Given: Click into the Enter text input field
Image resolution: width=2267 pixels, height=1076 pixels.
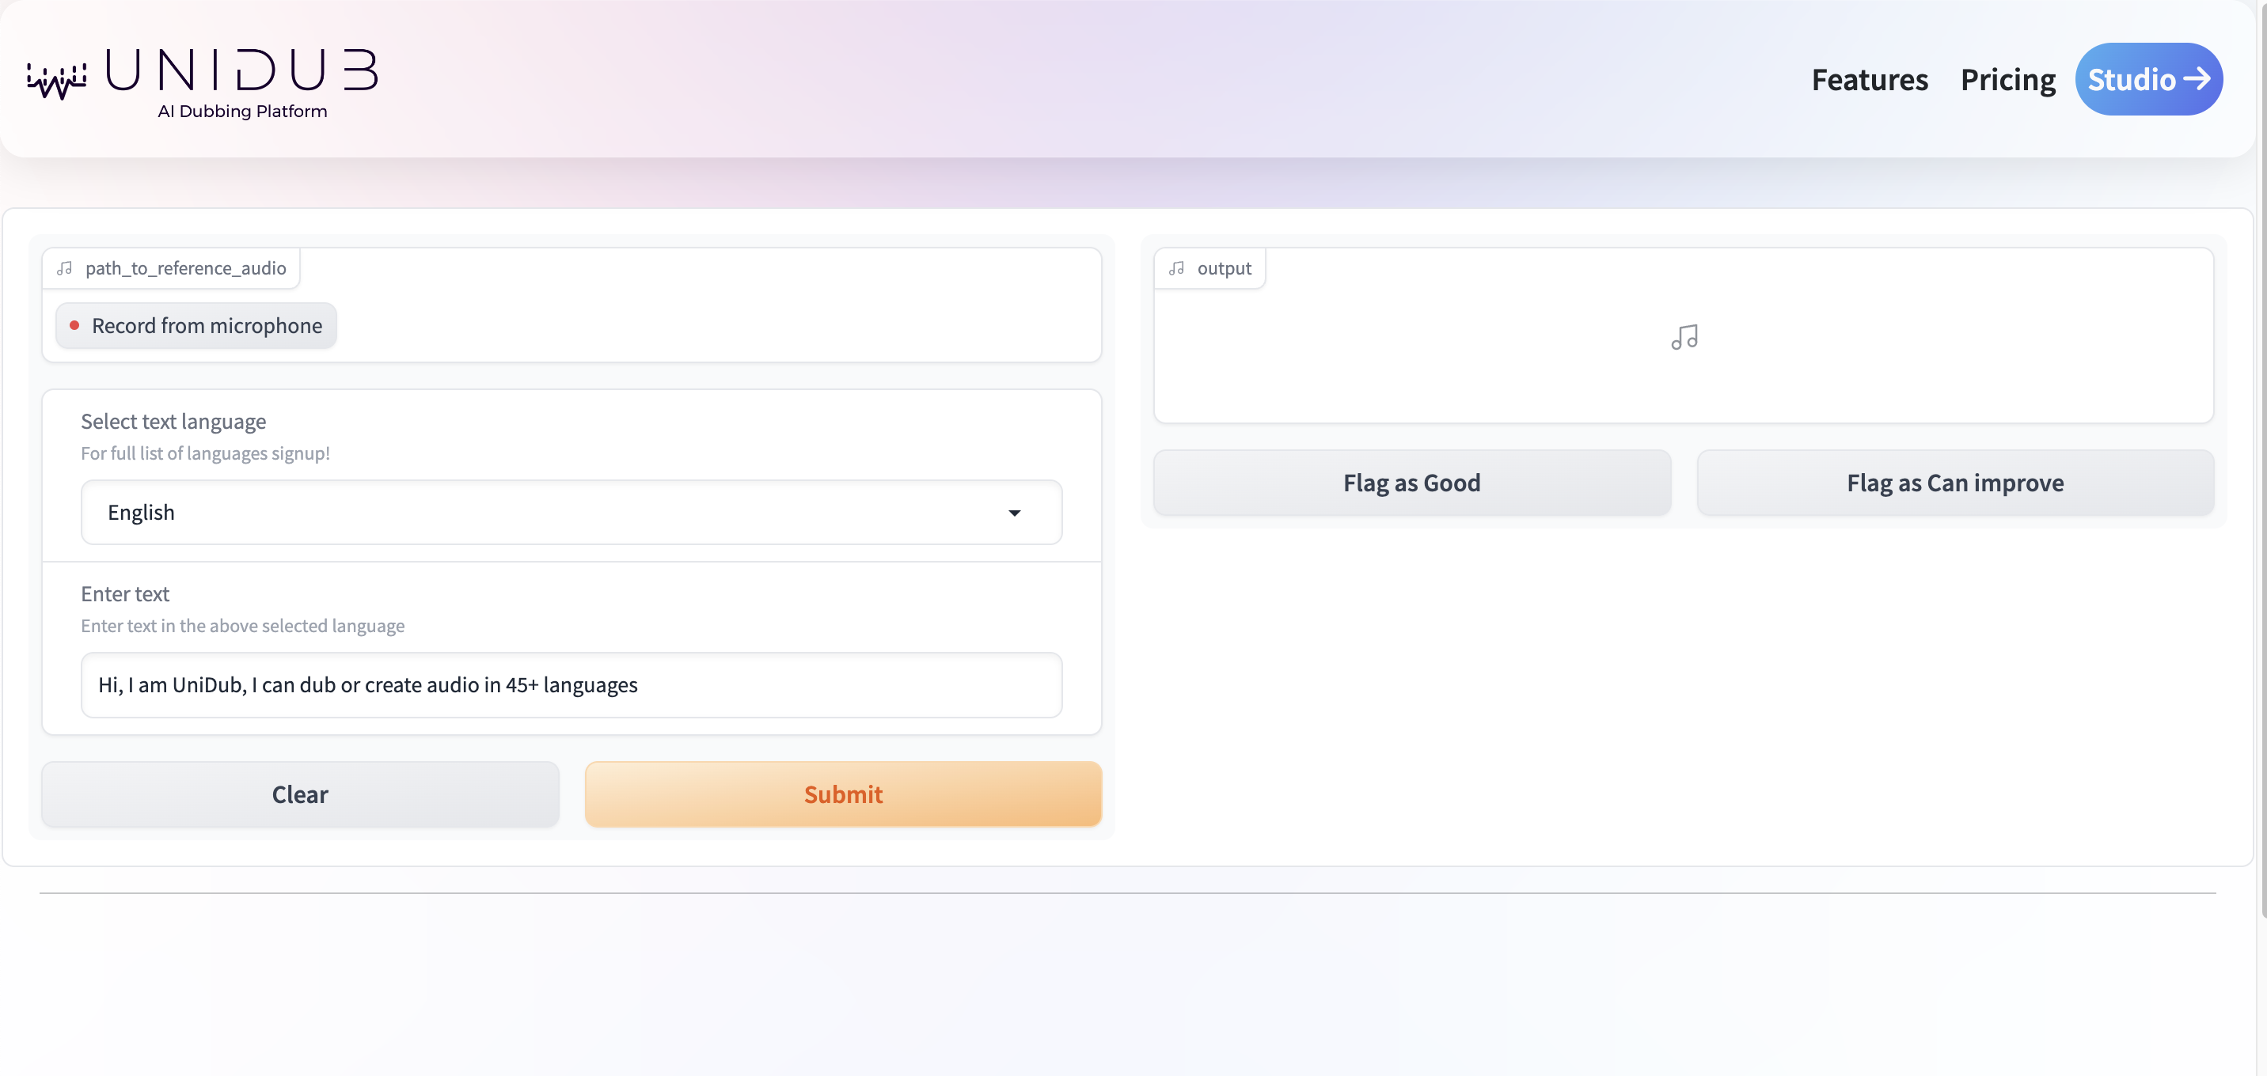Looking at the screenshot, I should (x=571, y=684).
